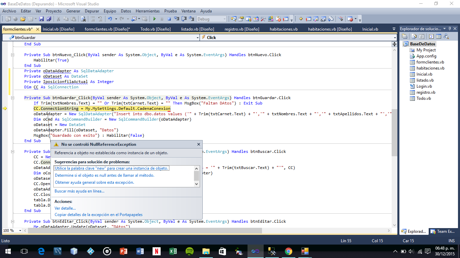
Task: Open the Depurar menu
Action: coord(92,11)
